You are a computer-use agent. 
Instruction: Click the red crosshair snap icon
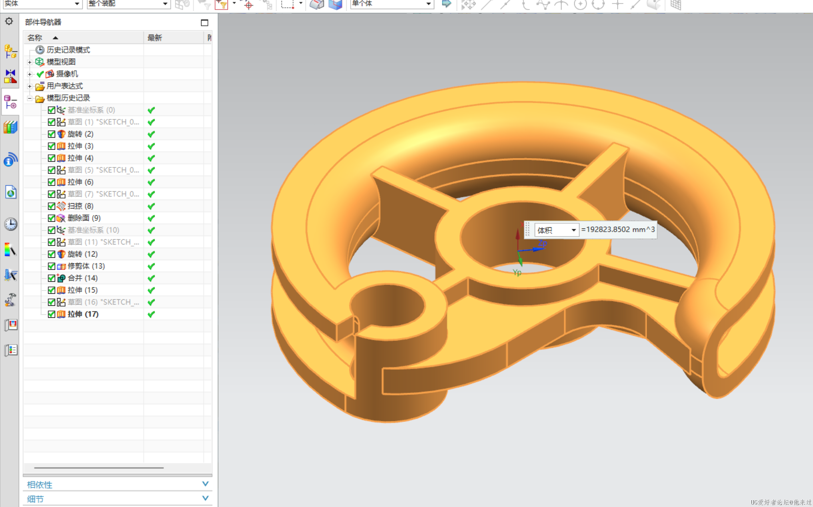click(x=248, y=5)
